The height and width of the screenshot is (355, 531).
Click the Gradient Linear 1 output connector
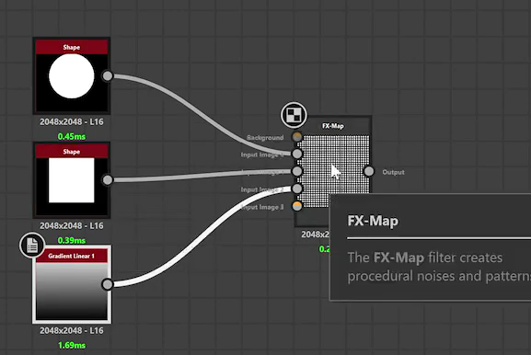click(x=108, y=284)
